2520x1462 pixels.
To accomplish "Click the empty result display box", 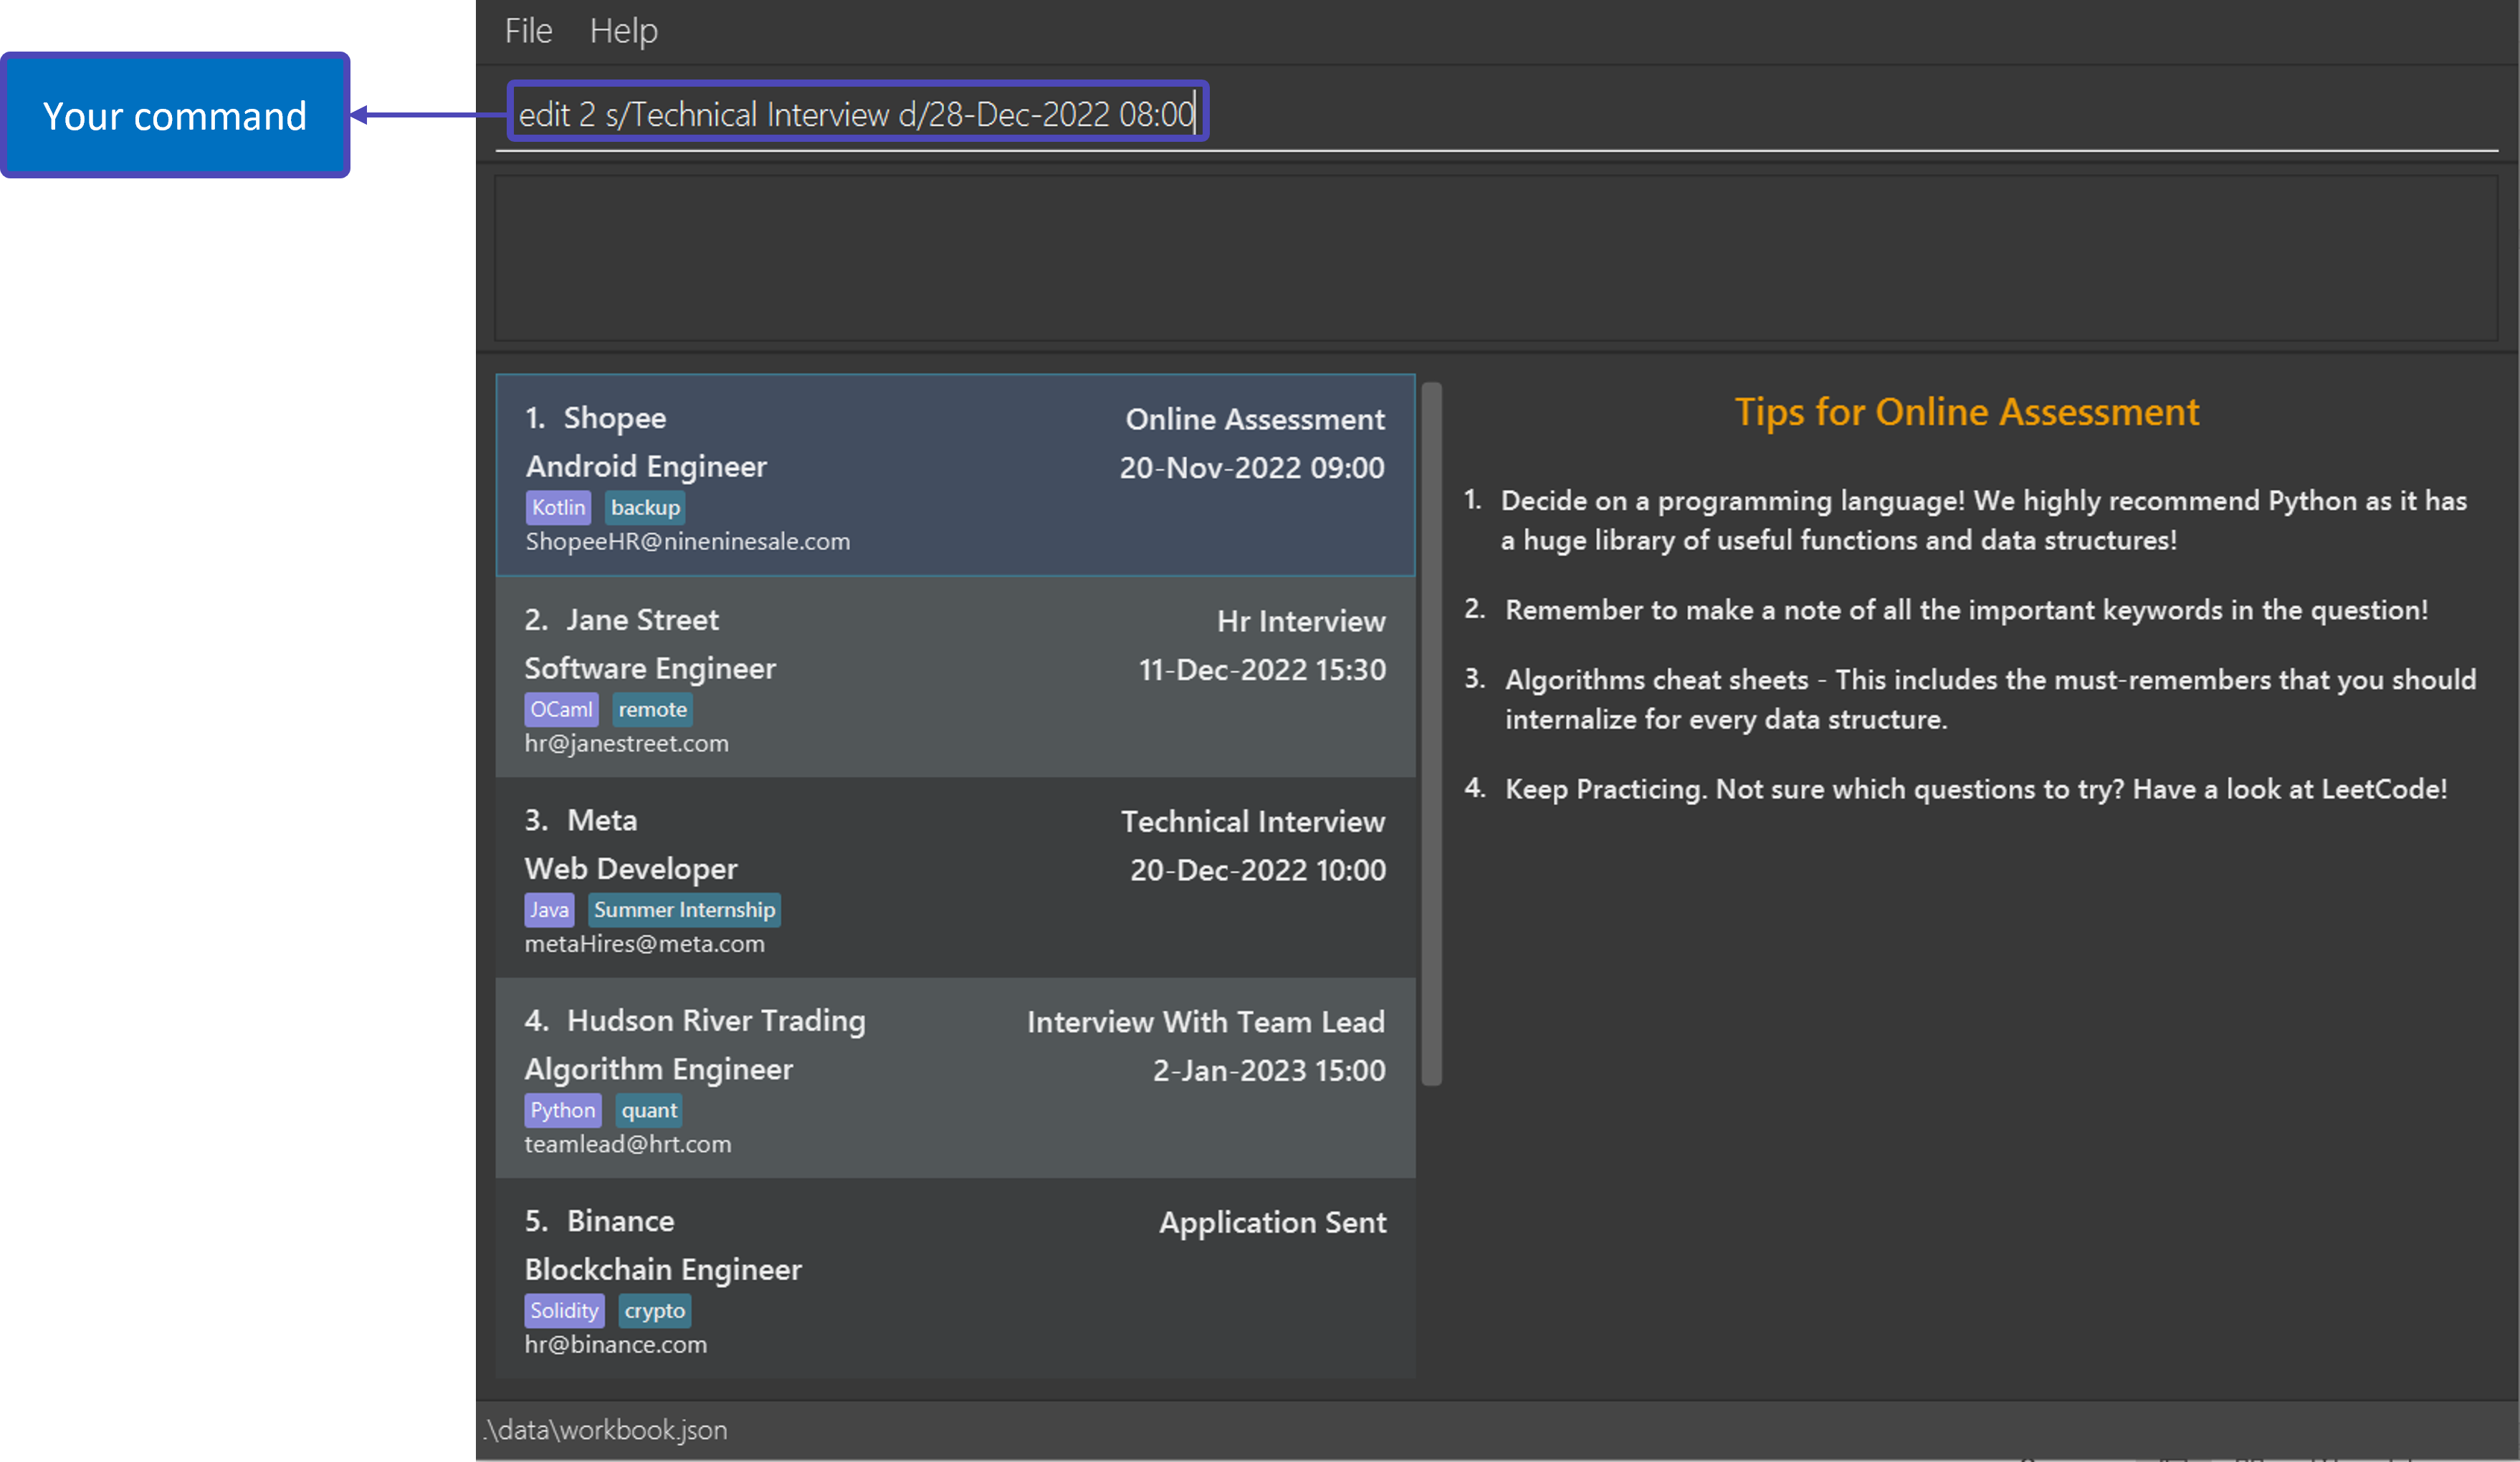I will pyautogui.click(x=1496, y=259).
